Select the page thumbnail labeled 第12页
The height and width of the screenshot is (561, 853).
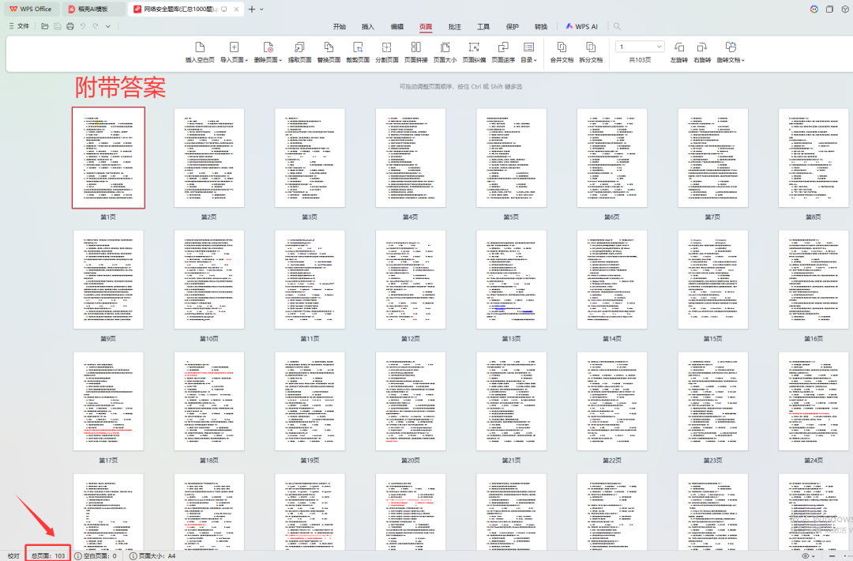tap(411, 280)
